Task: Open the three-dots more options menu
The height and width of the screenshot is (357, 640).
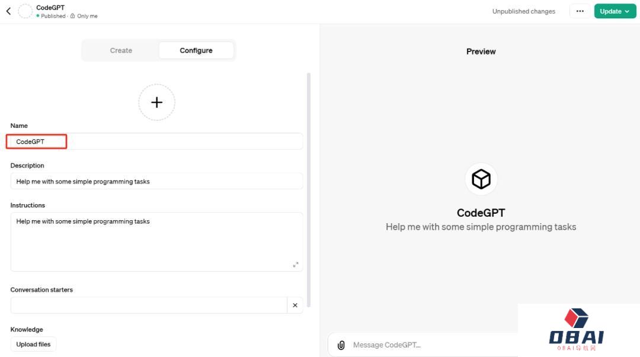Action: coord(580,11)
